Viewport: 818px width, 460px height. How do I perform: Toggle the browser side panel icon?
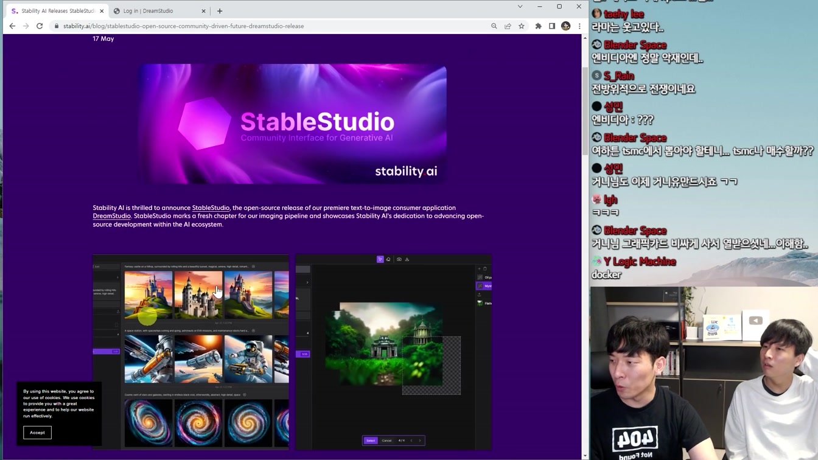[x=552, y=26]
